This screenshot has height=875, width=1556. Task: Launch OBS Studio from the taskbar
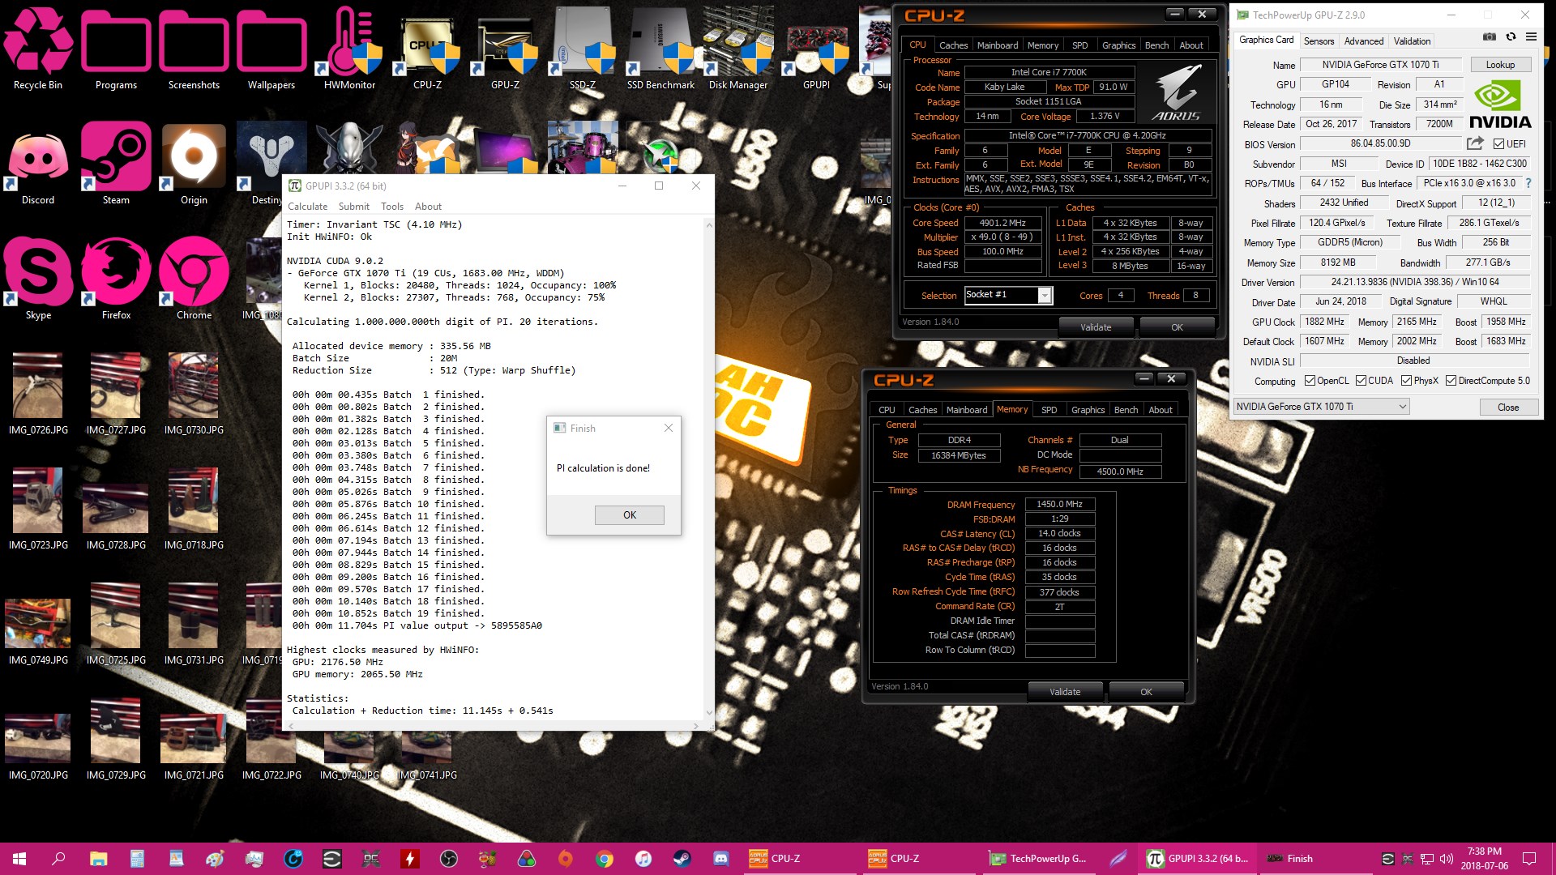449,859
